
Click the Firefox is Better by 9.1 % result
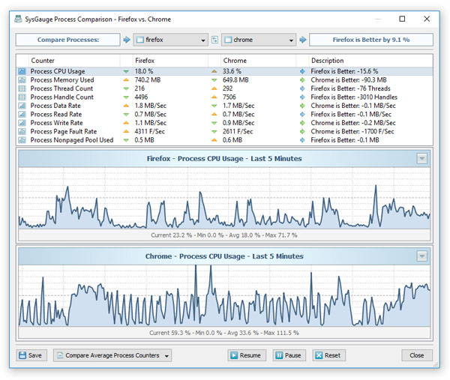(371, 40)
